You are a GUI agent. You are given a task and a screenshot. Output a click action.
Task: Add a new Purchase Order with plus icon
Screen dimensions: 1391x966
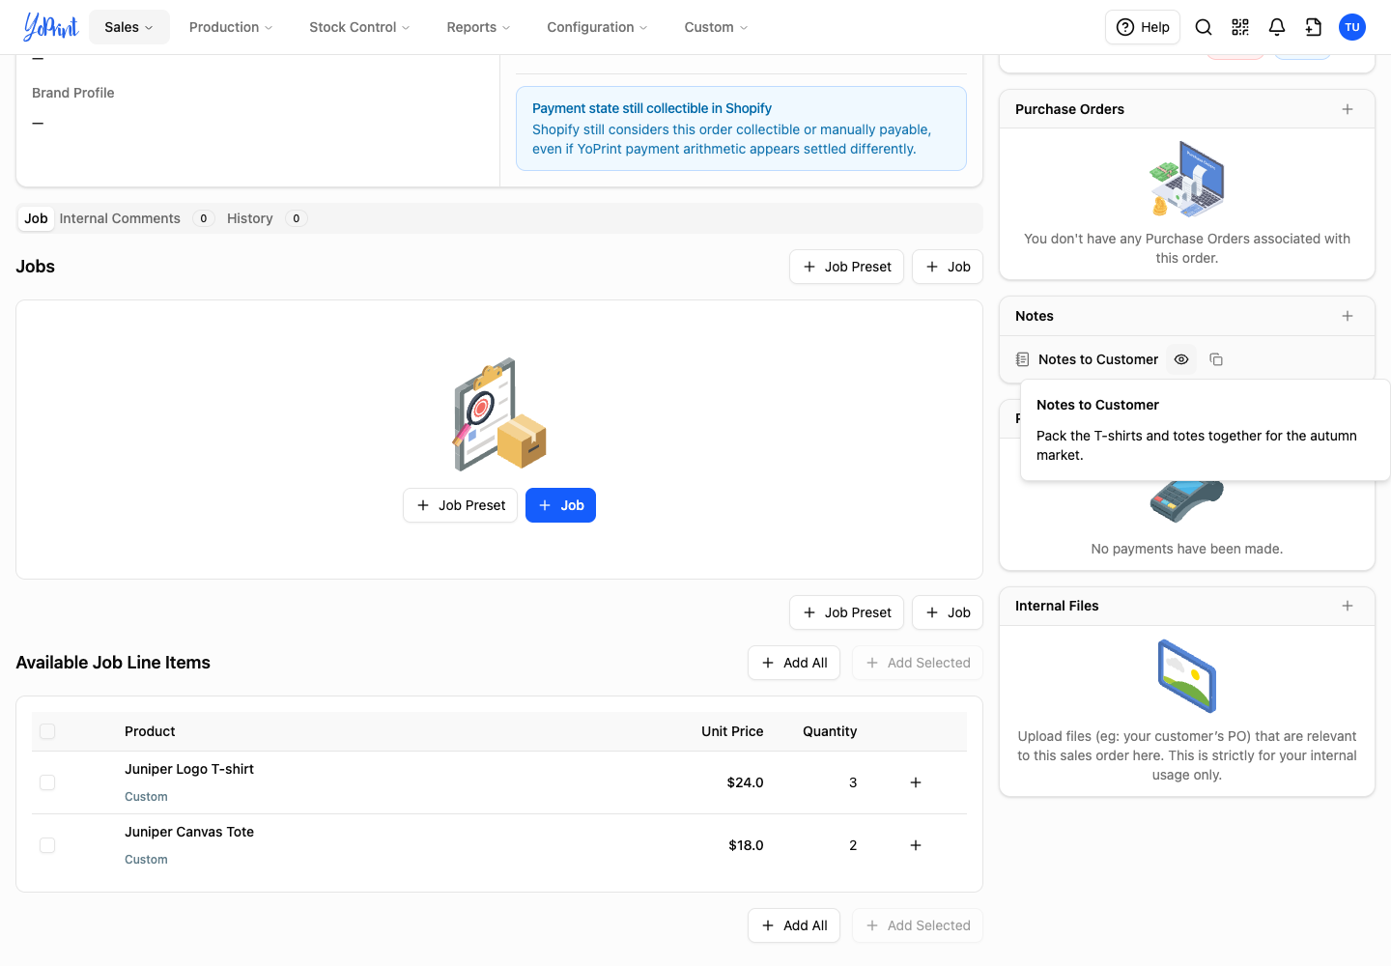click(x=1348, y=109)
